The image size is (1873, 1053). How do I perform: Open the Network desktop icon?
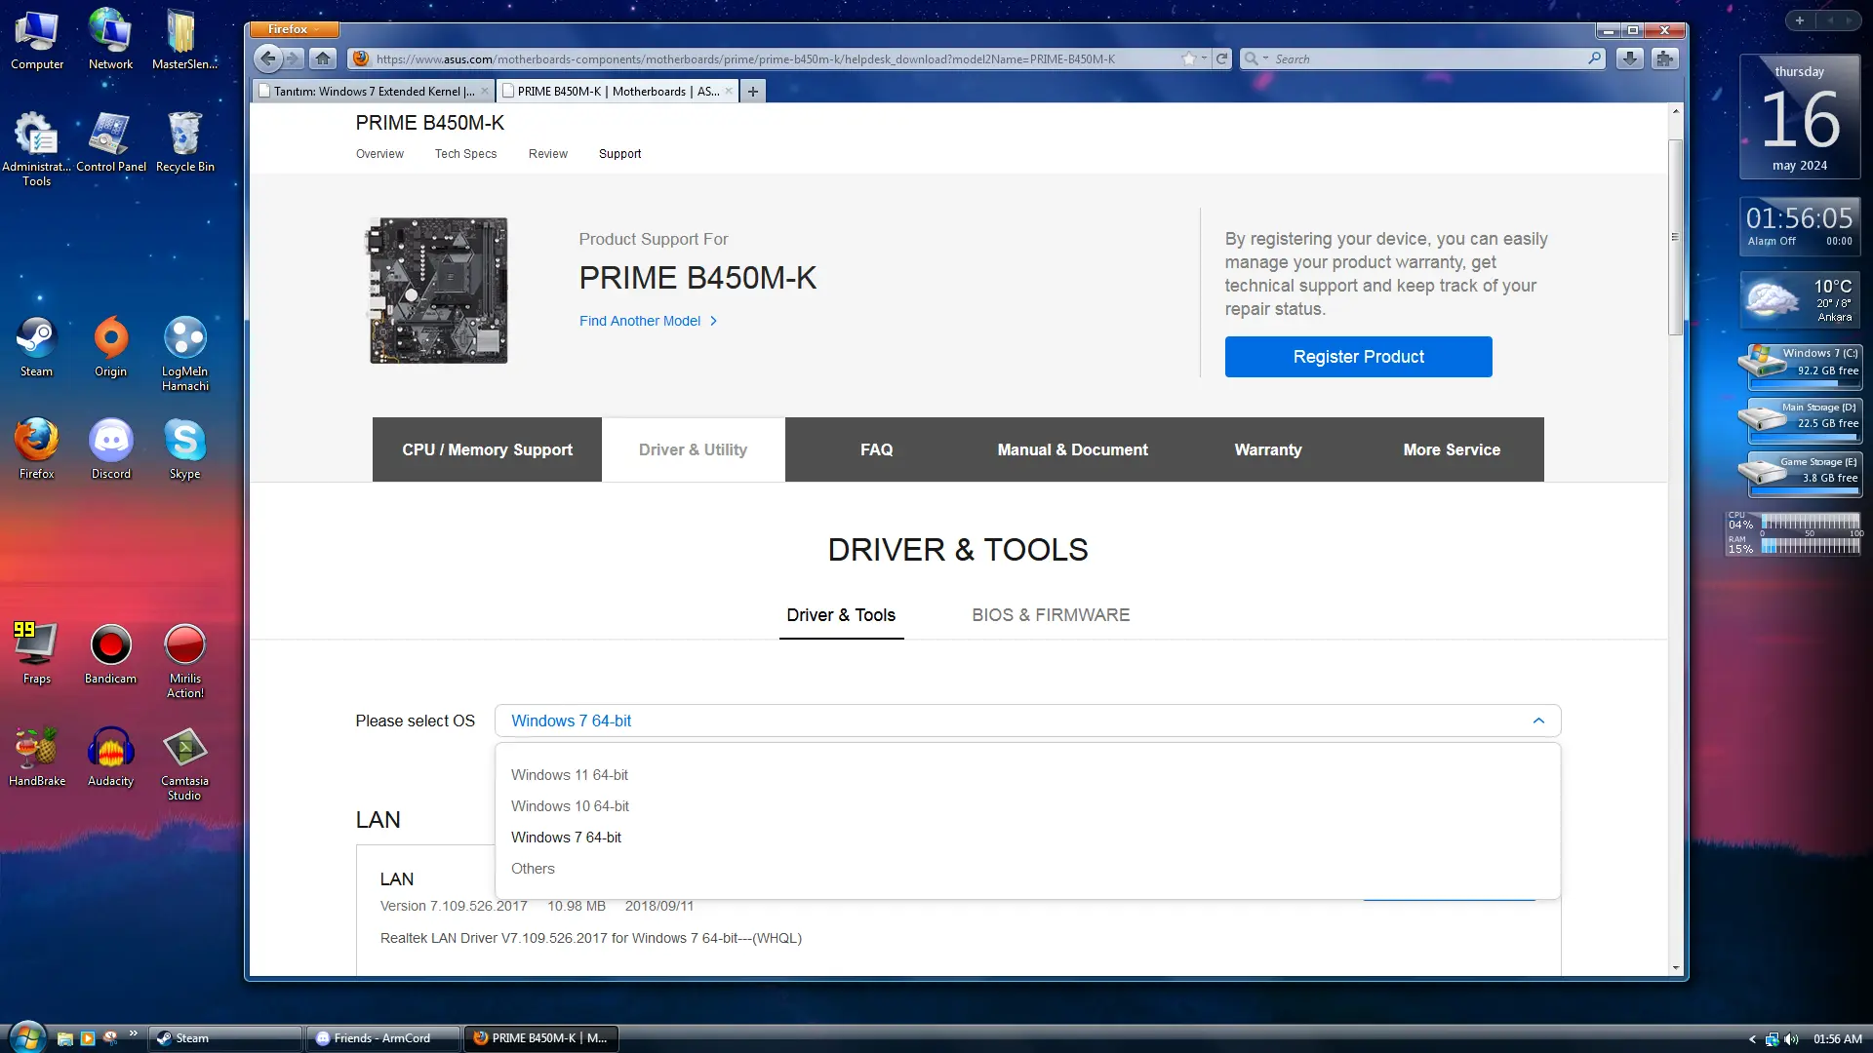[x=110, y=40]
